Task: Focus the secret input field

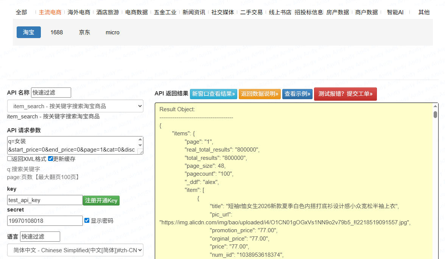Action: 45,221
